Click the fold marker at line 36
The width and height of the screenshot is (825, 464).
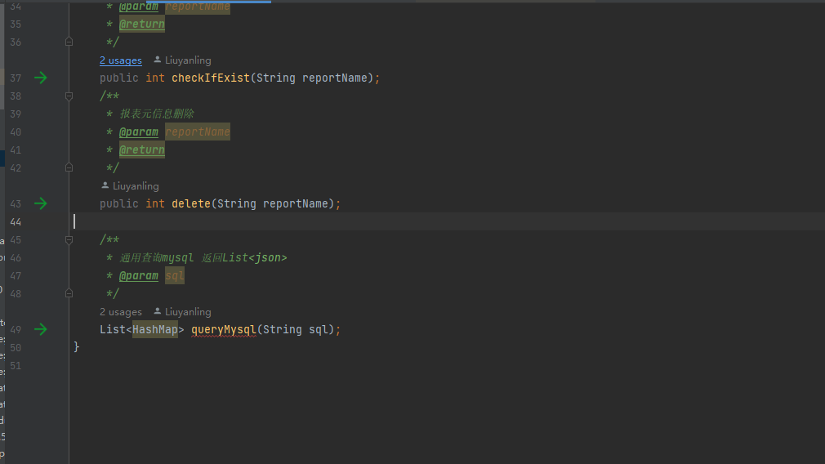point(69,42)
